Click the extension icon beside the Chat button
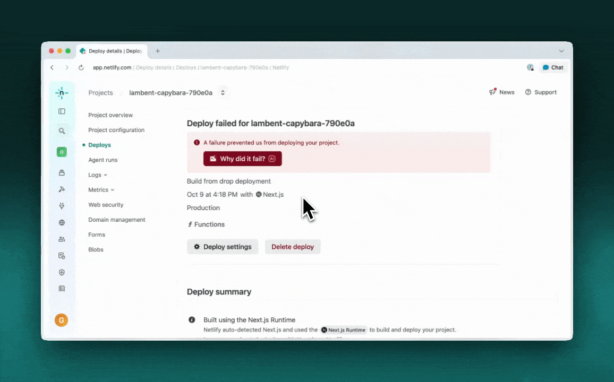Viewport: 614px width, 382px height. click(530, 67)
